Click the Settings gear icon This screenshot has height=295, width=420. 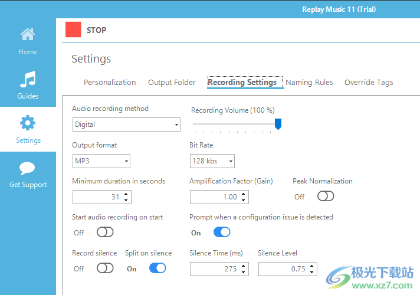pos(28,123)
